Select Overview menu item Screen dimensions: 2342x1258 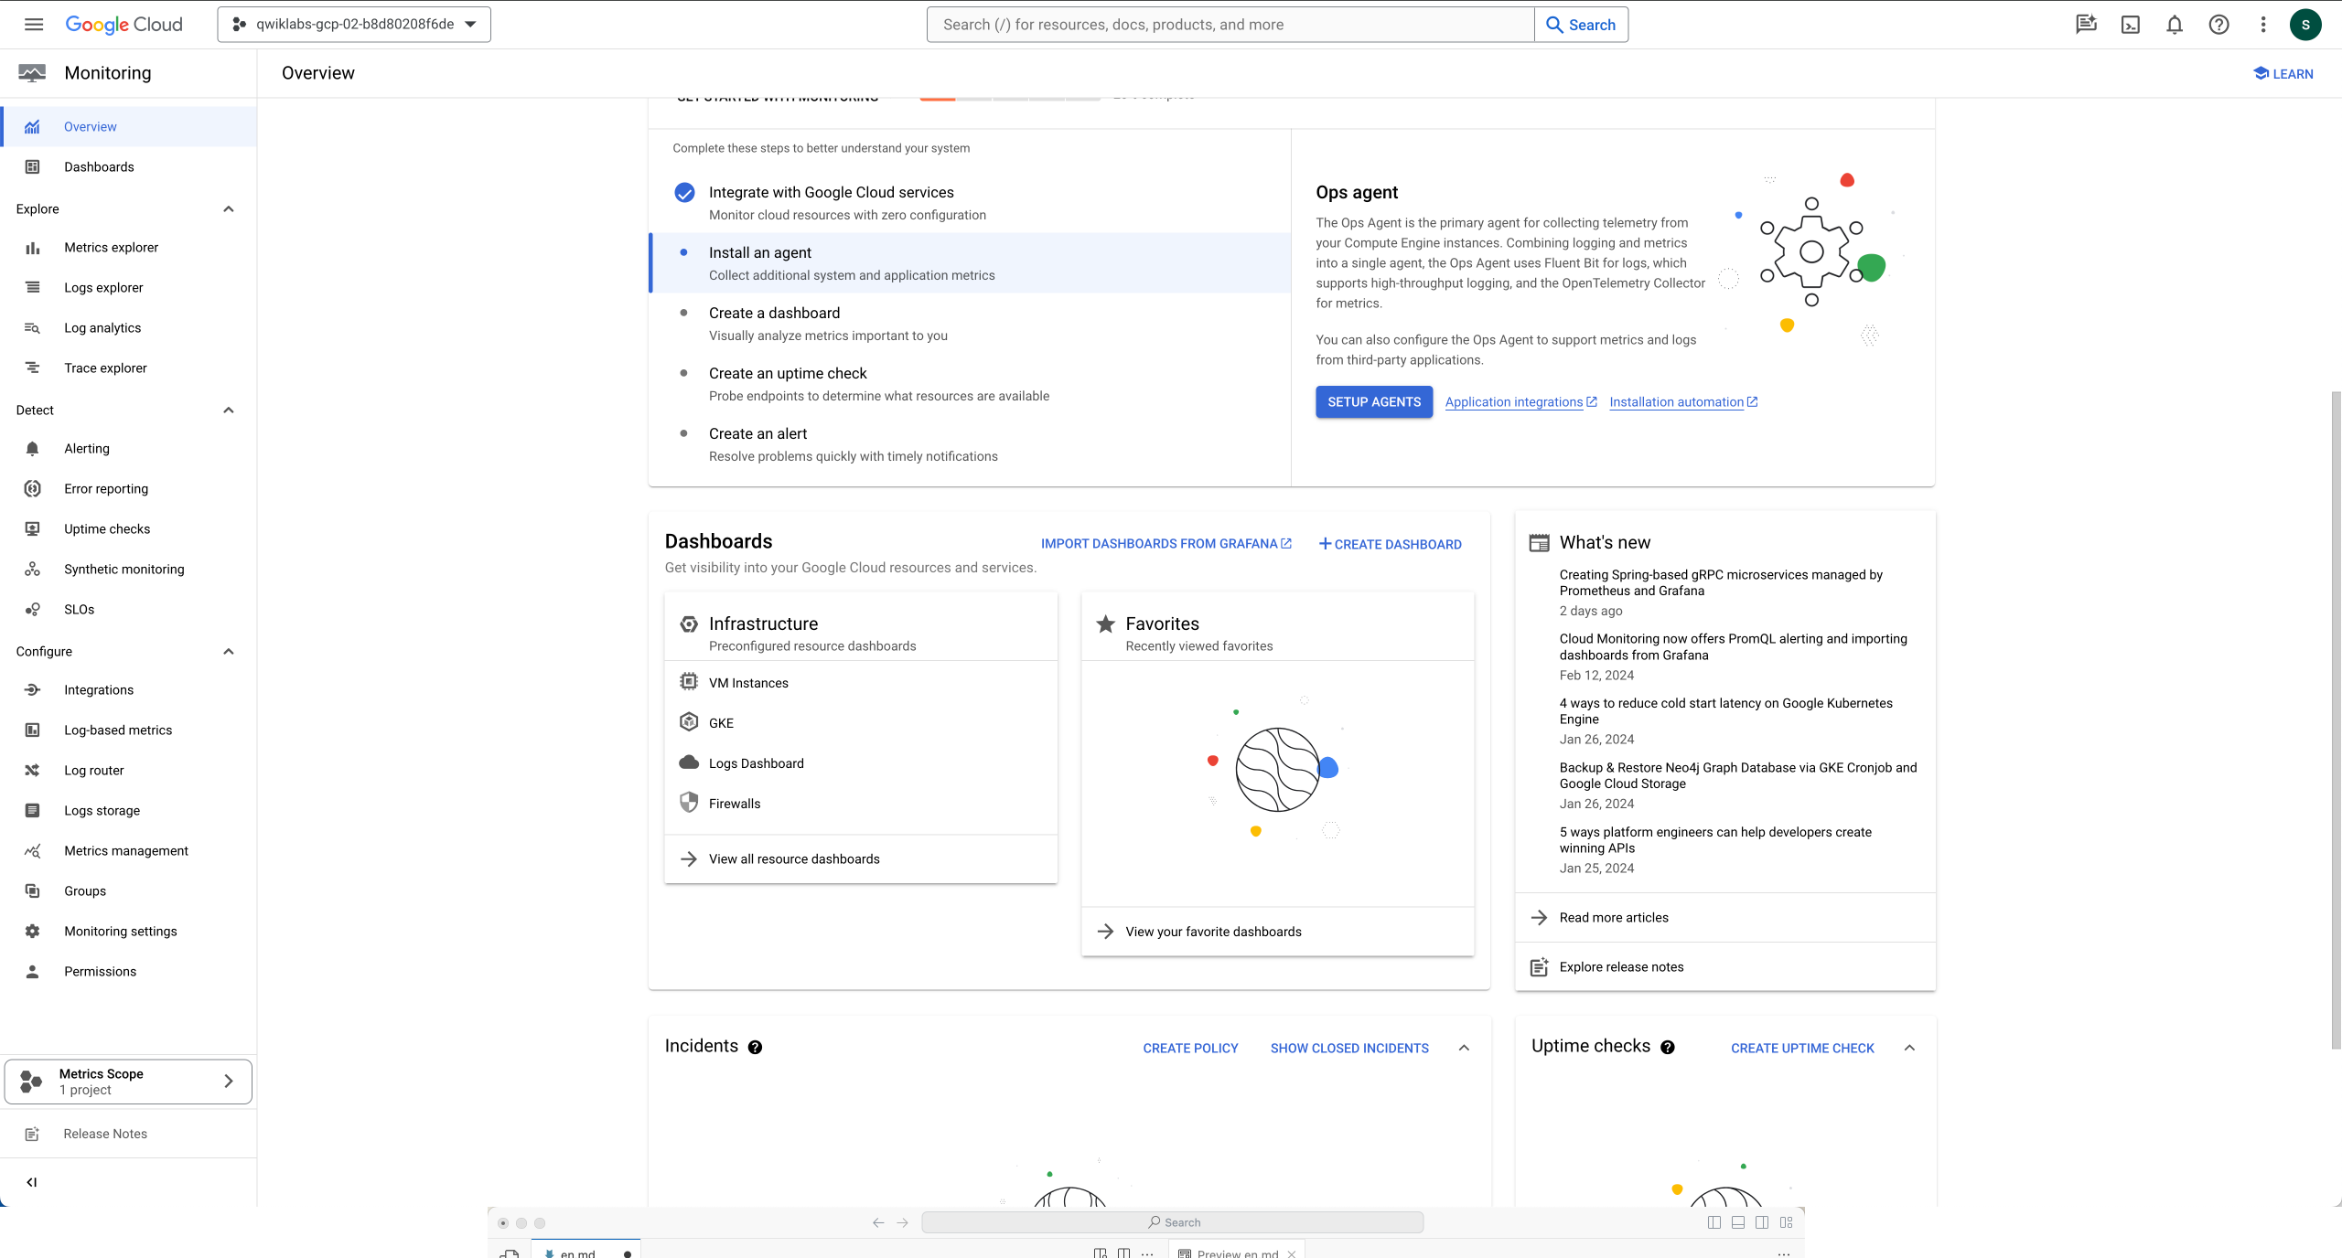click(90, 125)
